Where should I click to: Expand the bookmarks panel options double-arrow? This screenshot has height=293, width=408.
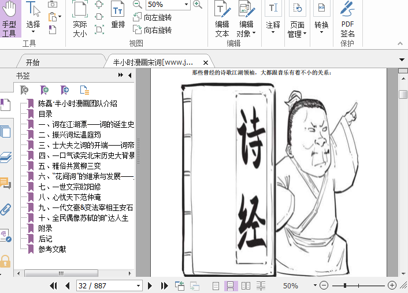click(120, 75)
